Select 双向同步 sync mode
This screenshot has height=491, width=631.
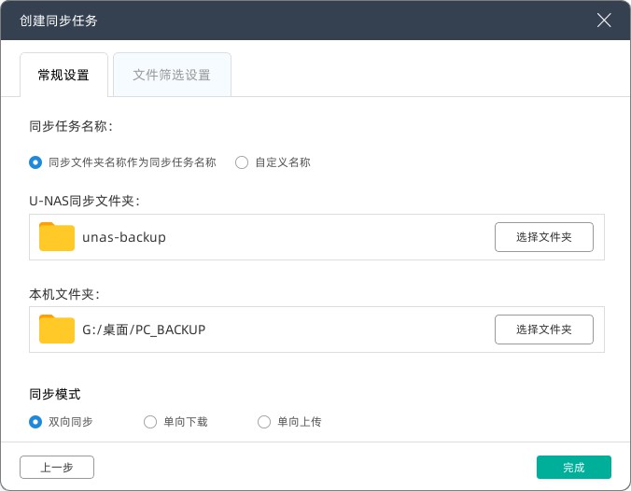pyautogui.click(x=35, y=422)
